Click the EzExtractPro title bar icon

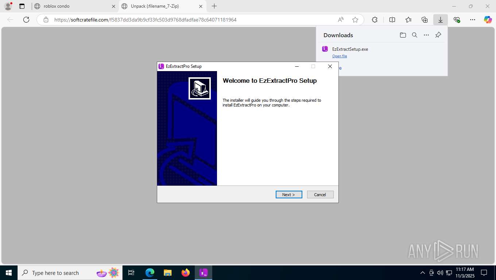click(161, 66)
